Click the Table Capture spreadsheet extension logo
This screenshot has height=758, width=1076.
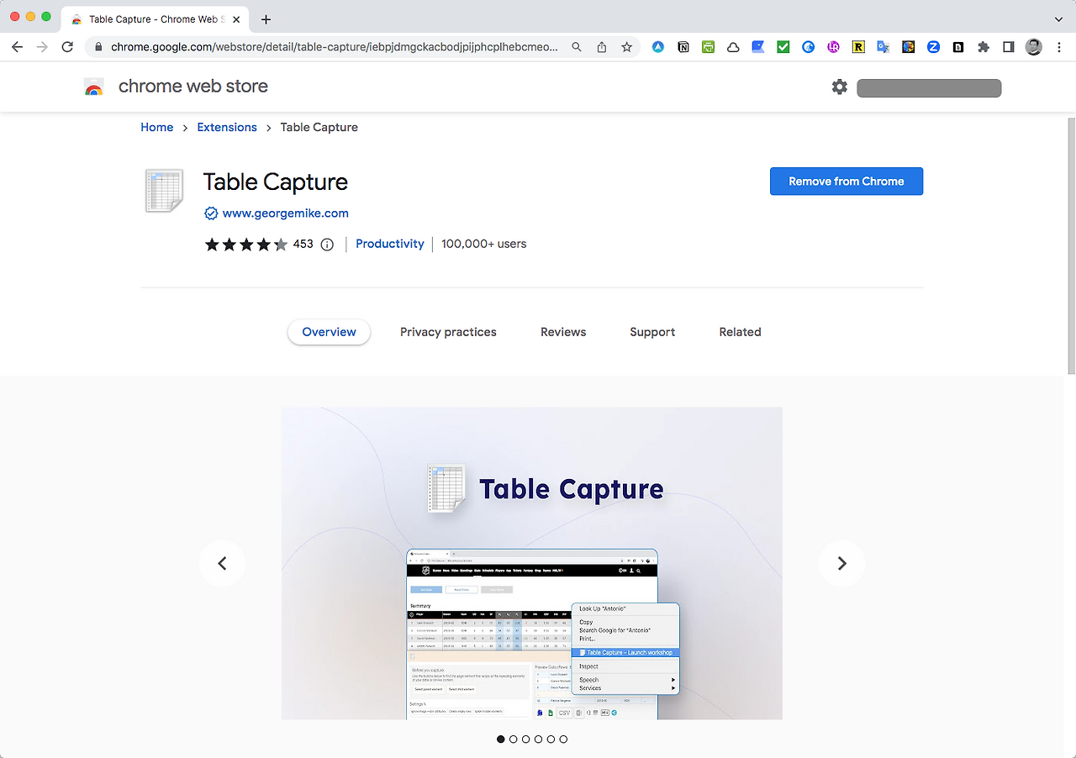pyautogui.click(x=163, y=191)
